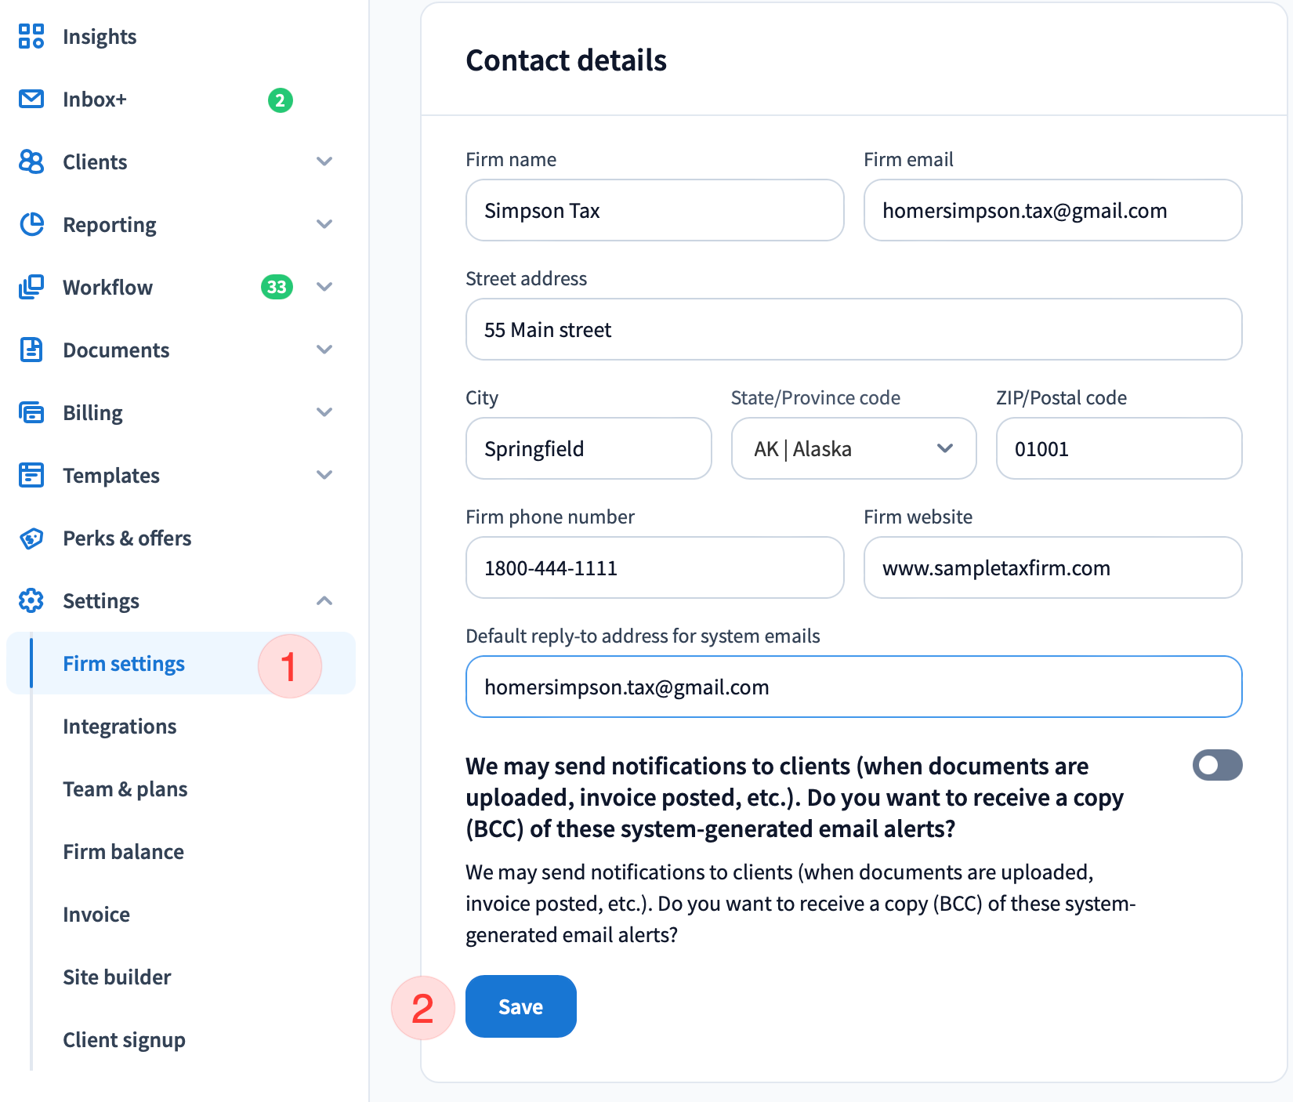Expand the Clients menu chevron

tap(324, 161)
